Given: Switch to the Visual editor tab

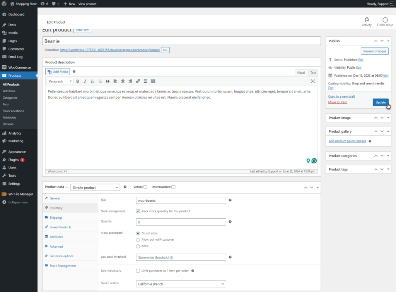Looking at the screenshot, I should coord(301,73).
